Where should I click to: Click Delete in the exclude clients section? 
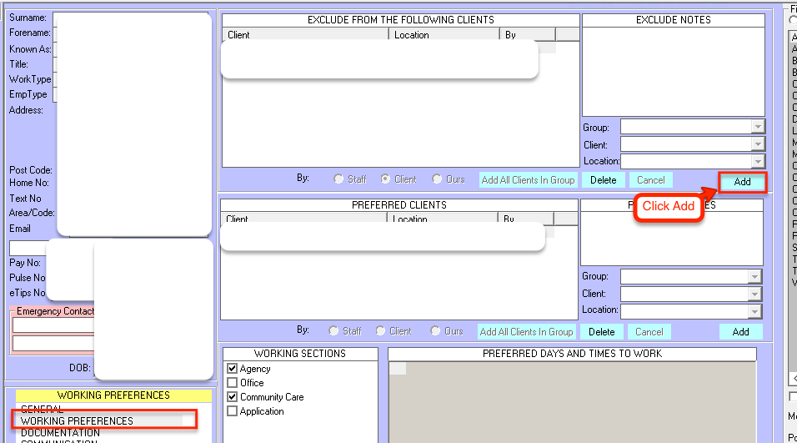point(603,180)
